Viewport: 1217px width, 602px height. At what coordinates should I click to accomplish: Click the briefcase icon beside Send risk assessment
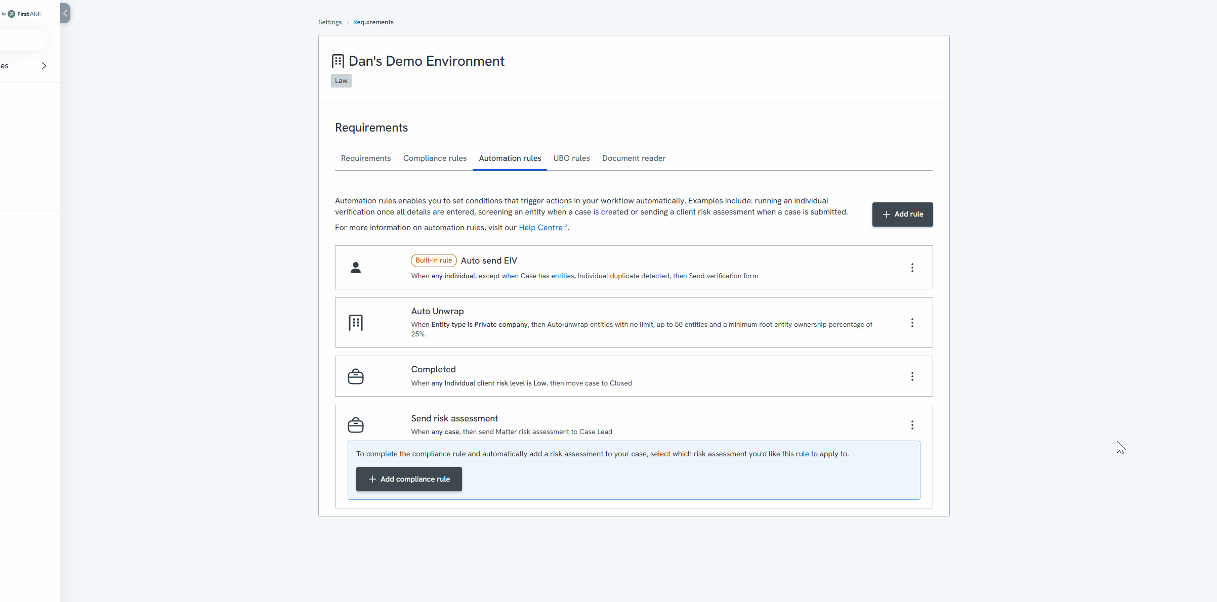(356, 425)
